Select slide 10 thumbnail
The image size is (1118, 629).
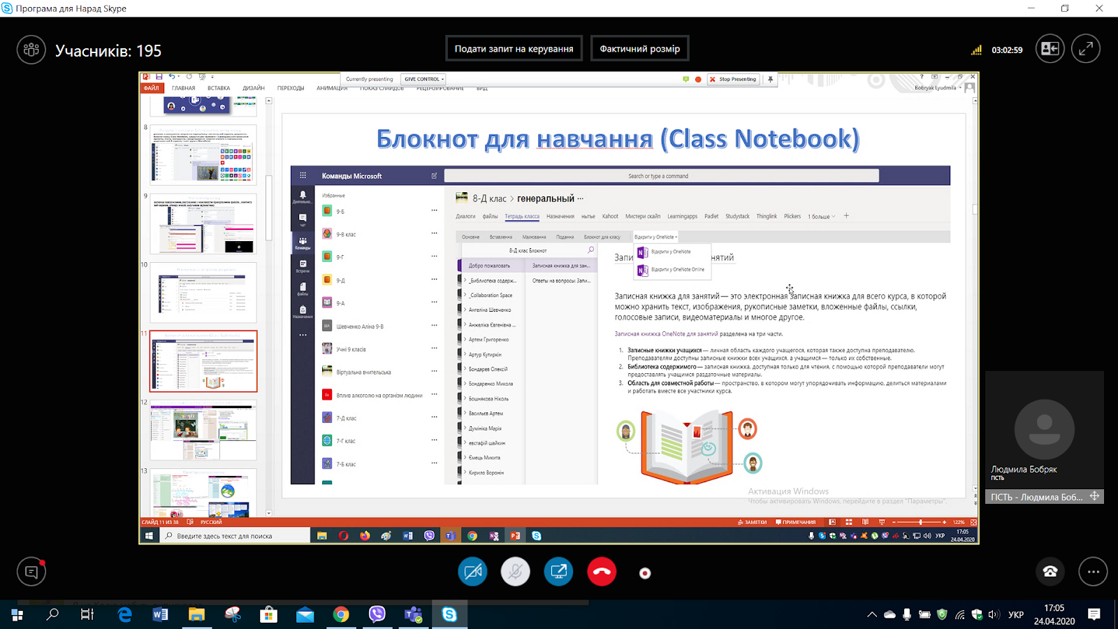(x=203, y=292)
